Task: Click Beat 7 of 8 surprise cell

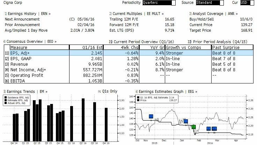Action: click(224, 59)
